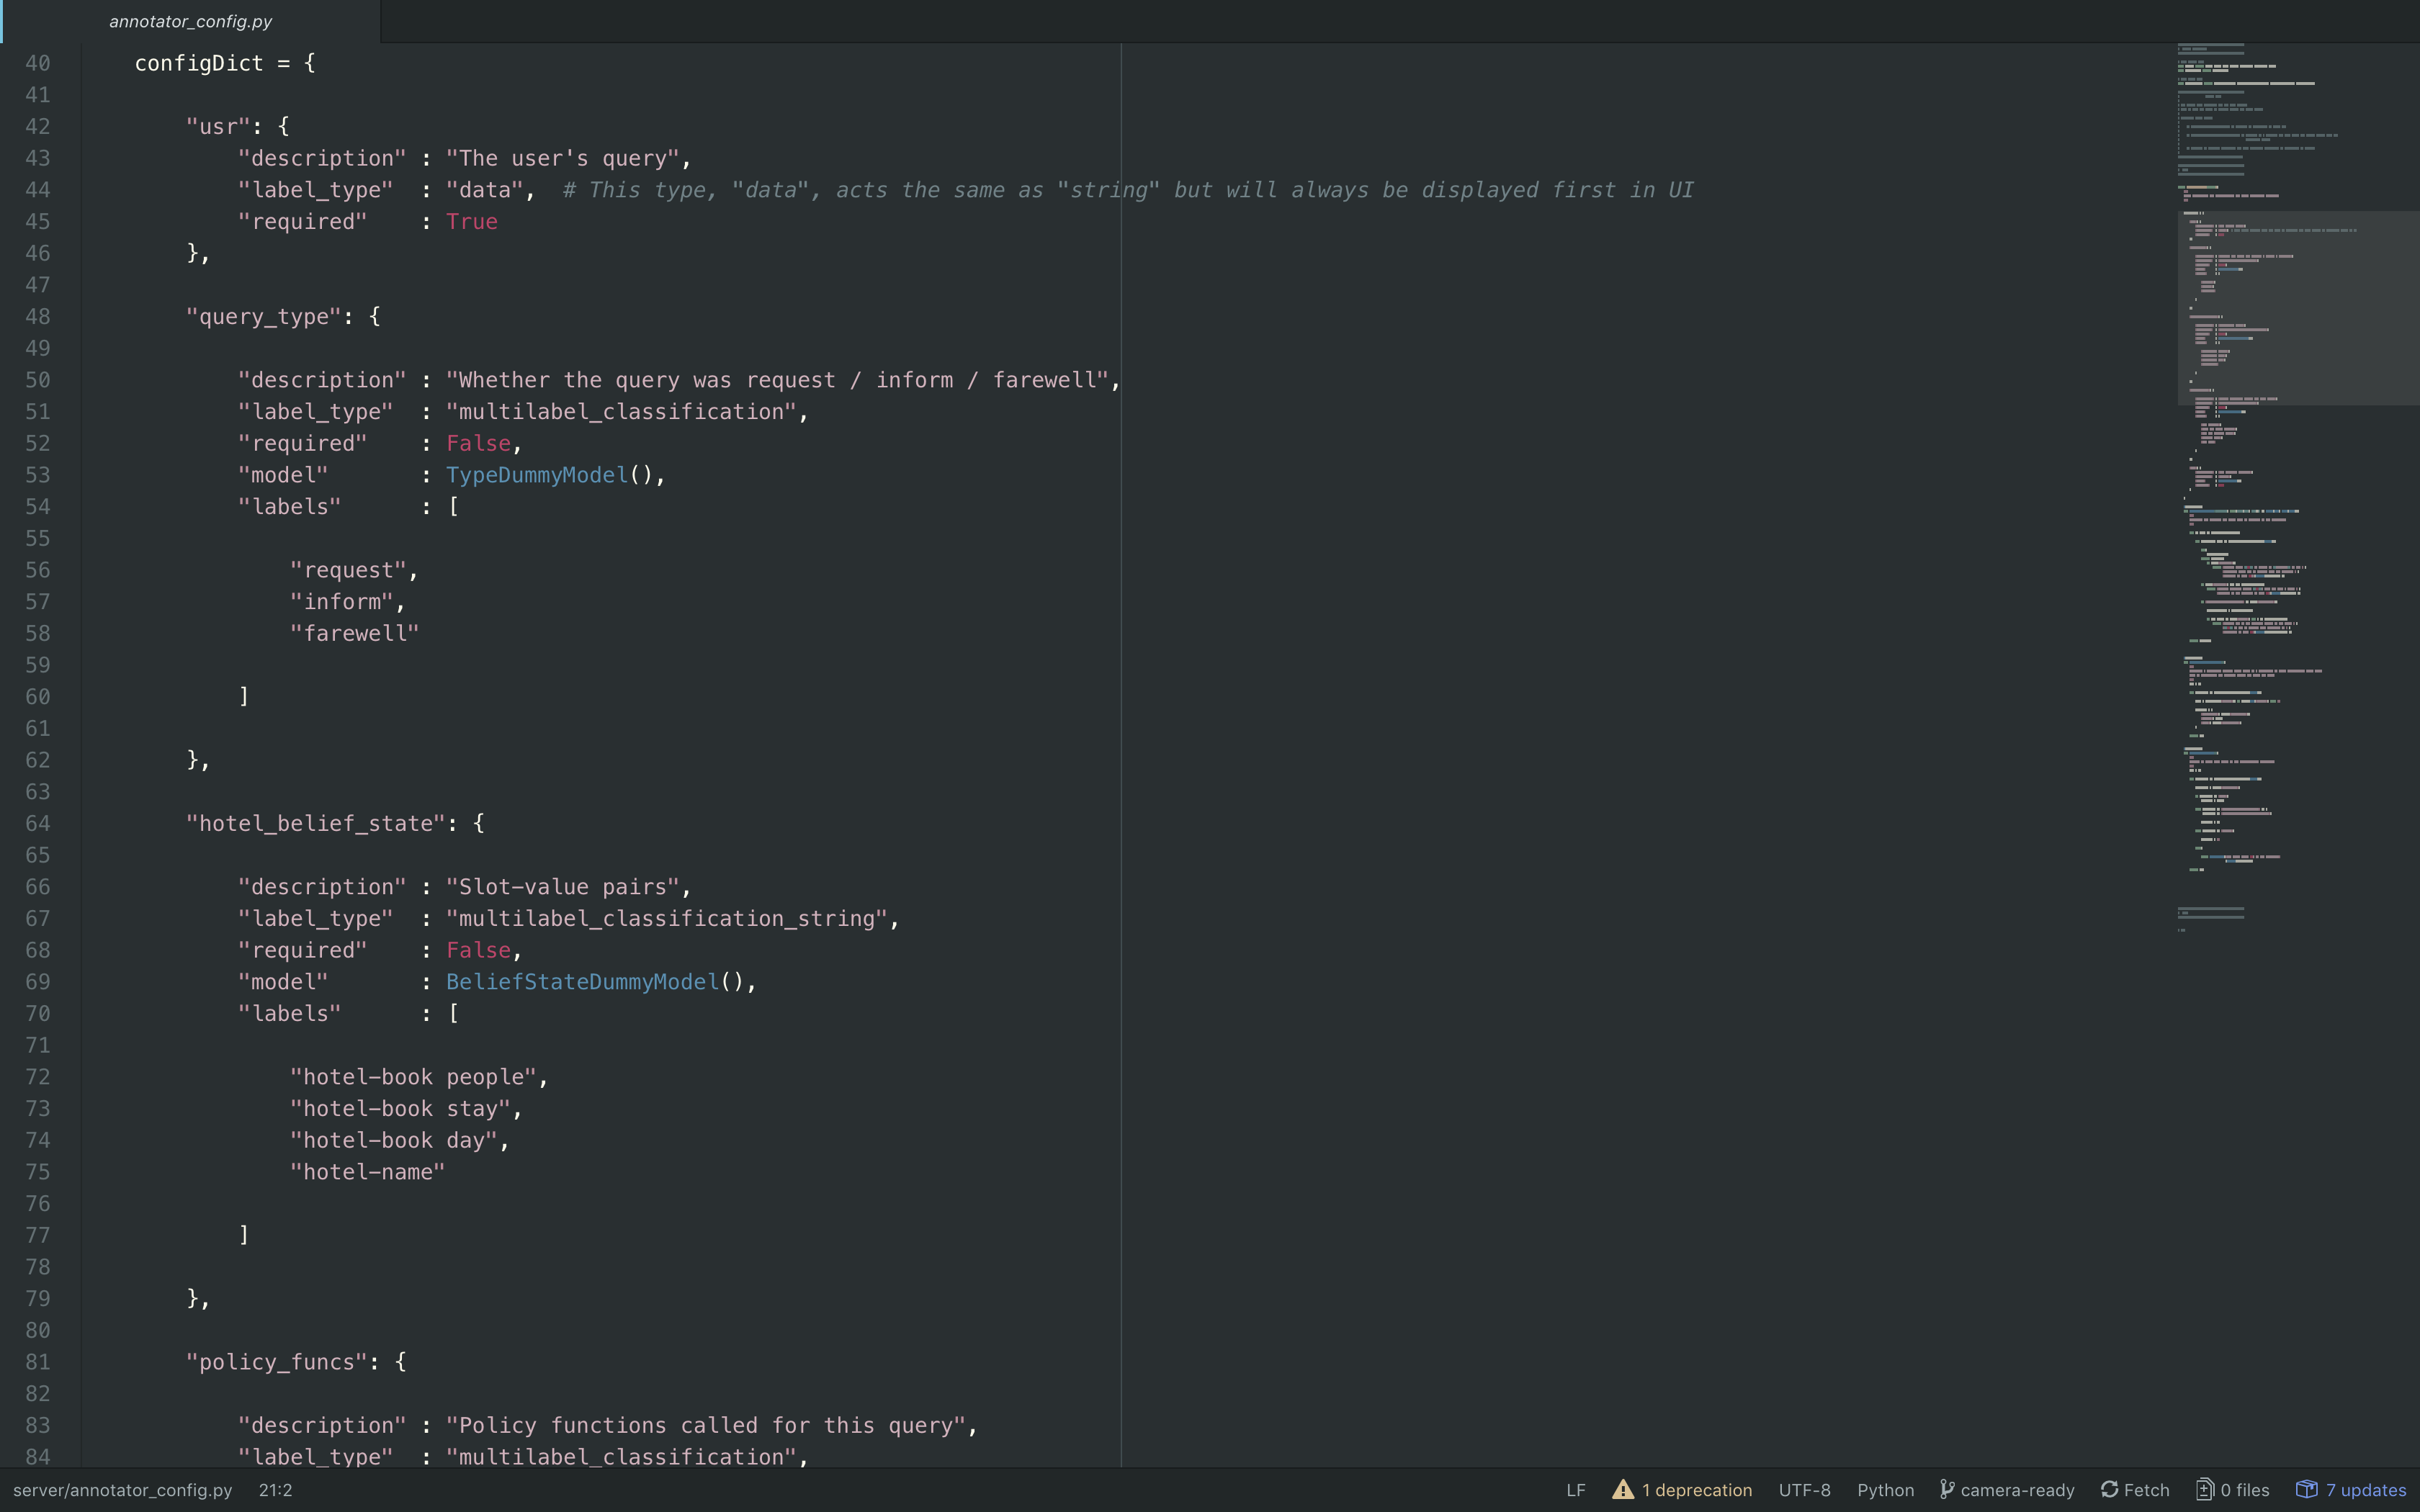The image size is (2420, 1512).
Task: Open the annotator_config.py file tab
Action: (x=190, y=21)
